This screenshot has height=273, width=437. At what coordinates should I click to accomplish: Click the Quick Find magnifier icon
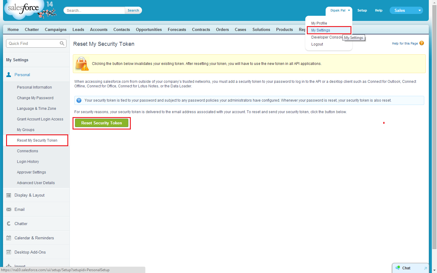pyautogui.click(x=62, y=43)
